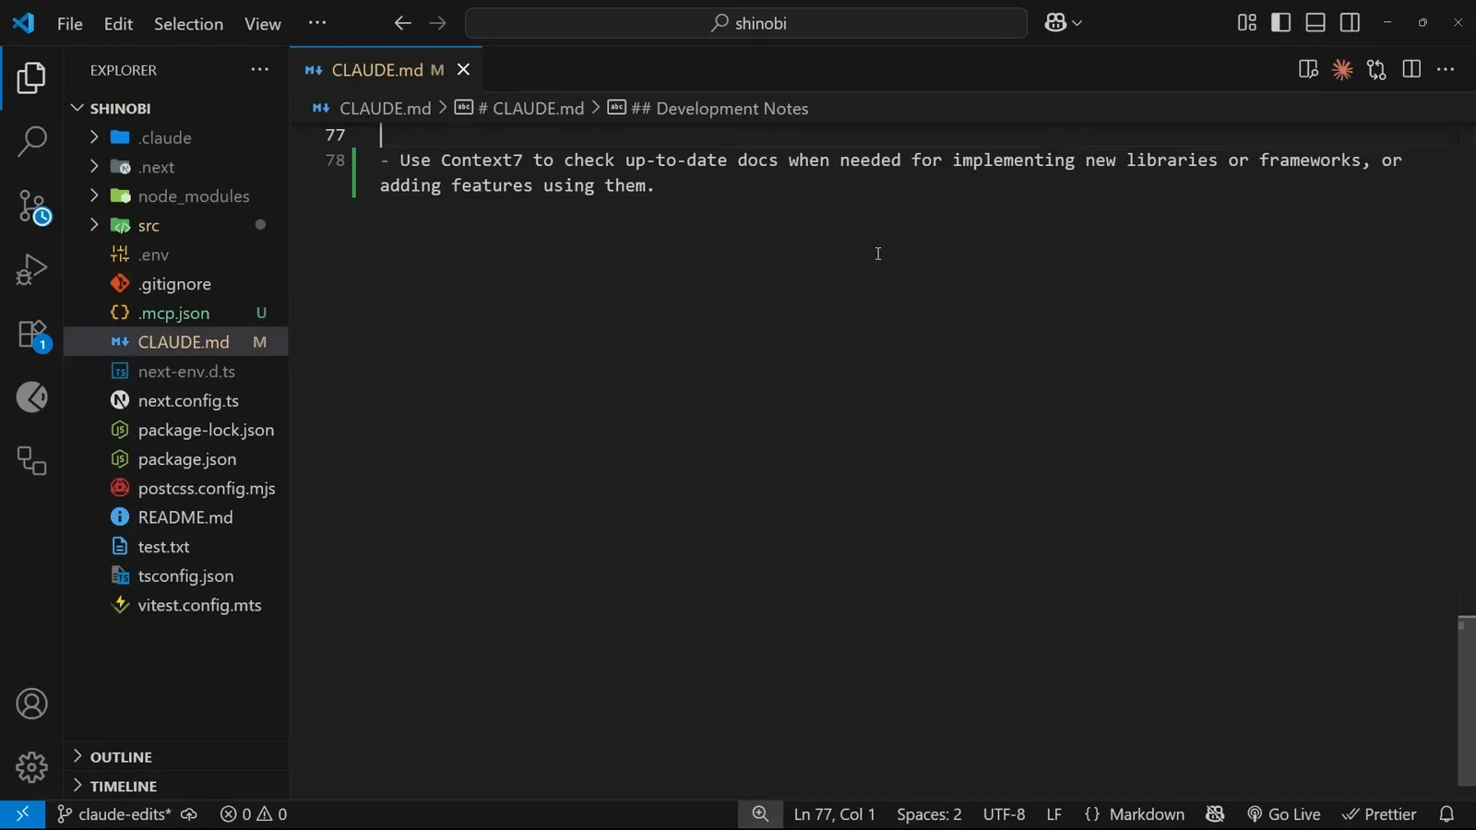The width and height of the screenshot is (1476, 830).
Task: Switch branch claude-edits in status bar
Action: pos(114,814)
